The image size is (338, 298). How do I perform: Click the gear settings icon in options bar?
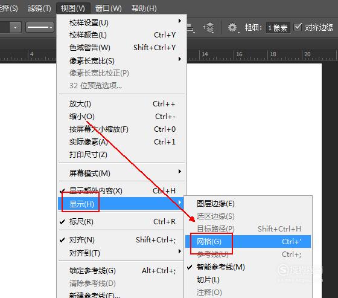[x=232, y=27]
